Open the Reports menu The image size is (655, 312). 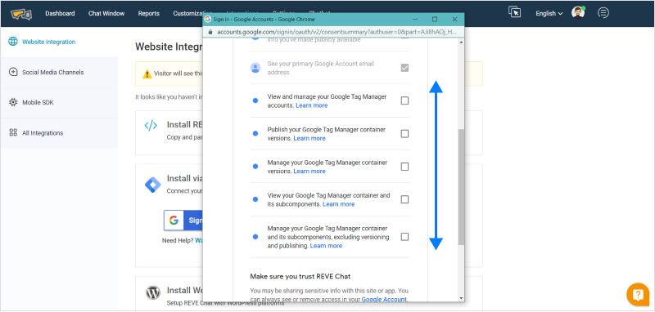coord(149,13)
